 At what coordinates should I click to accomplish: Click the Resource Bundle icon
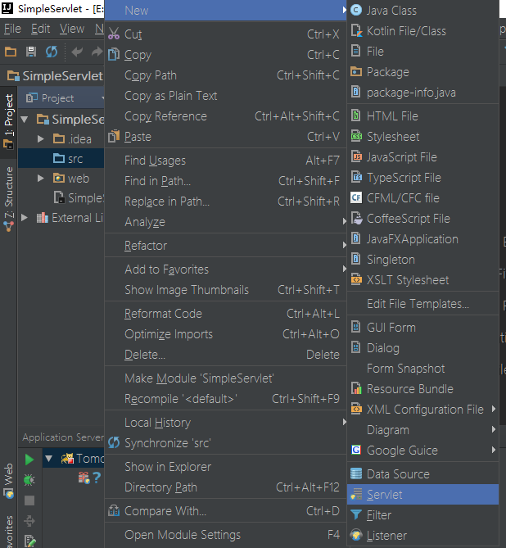(356, 388)
